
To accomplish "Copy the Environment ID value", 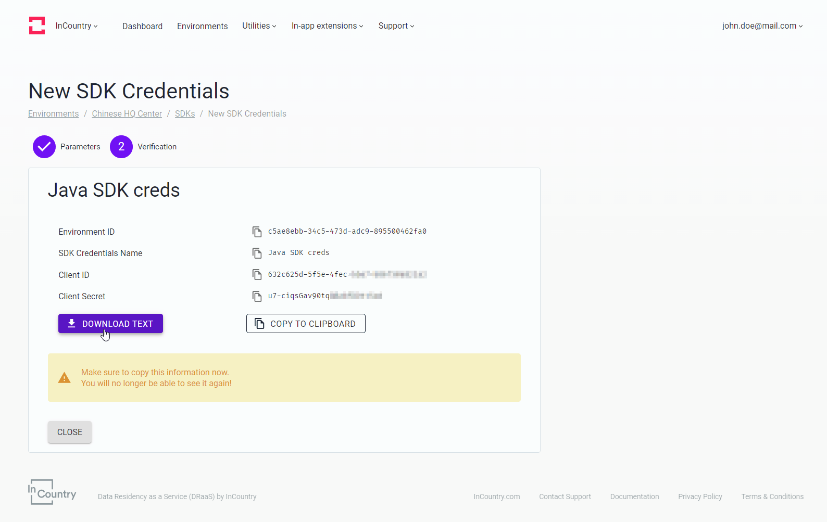I will (x=257, y=232).
